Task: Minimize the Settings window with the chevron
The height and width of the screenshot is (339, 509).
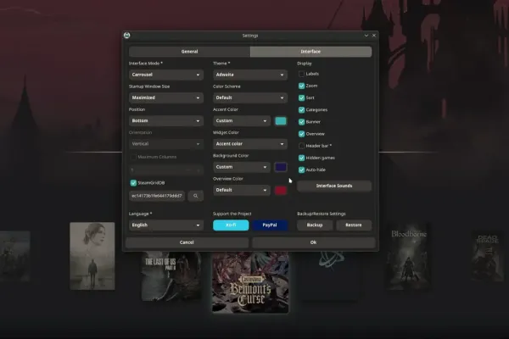Action: click(x=366, y=36)
